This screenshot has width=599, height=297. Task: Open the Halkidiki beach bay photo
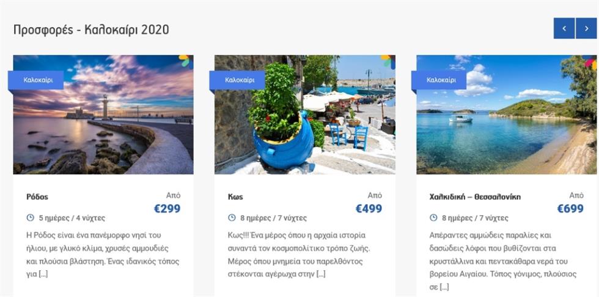click(x=507, y=115)
